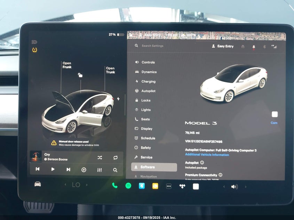Image resolution: width=294 pixels, height=220 pixels.
Task: Open the Spotify app in the dock
Action: (x=128, y=186)
